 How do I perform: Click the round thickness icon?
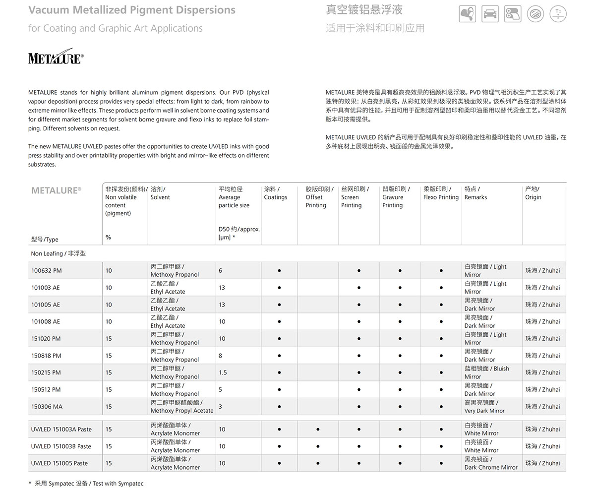pos(558,13)
